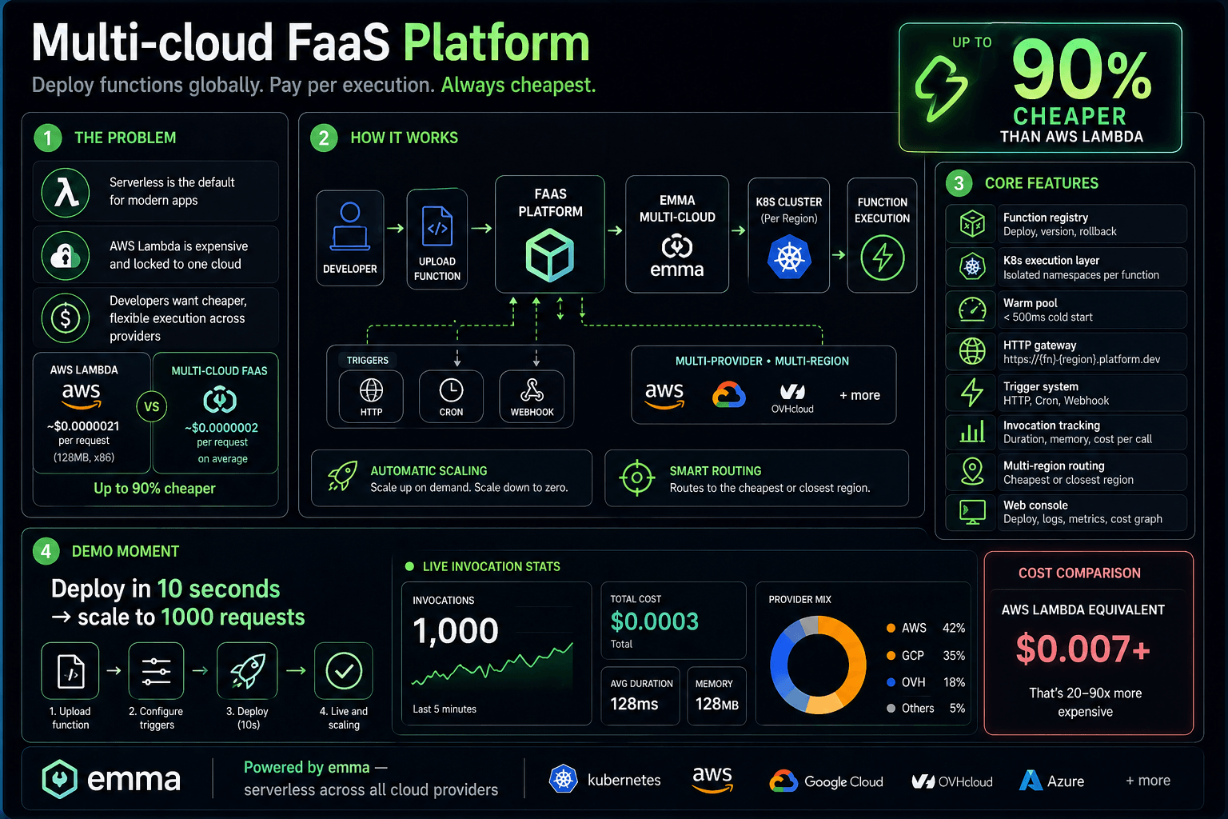
Task: Click the Web console monitor icon
Action: [972, 512]
